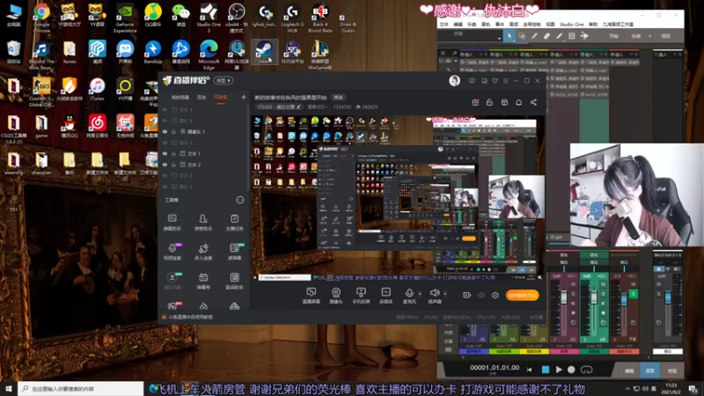This screenshot has width=704, height=396.
Task: Expand the 类型 mode selector beside the logo
Action: [224, 80]
